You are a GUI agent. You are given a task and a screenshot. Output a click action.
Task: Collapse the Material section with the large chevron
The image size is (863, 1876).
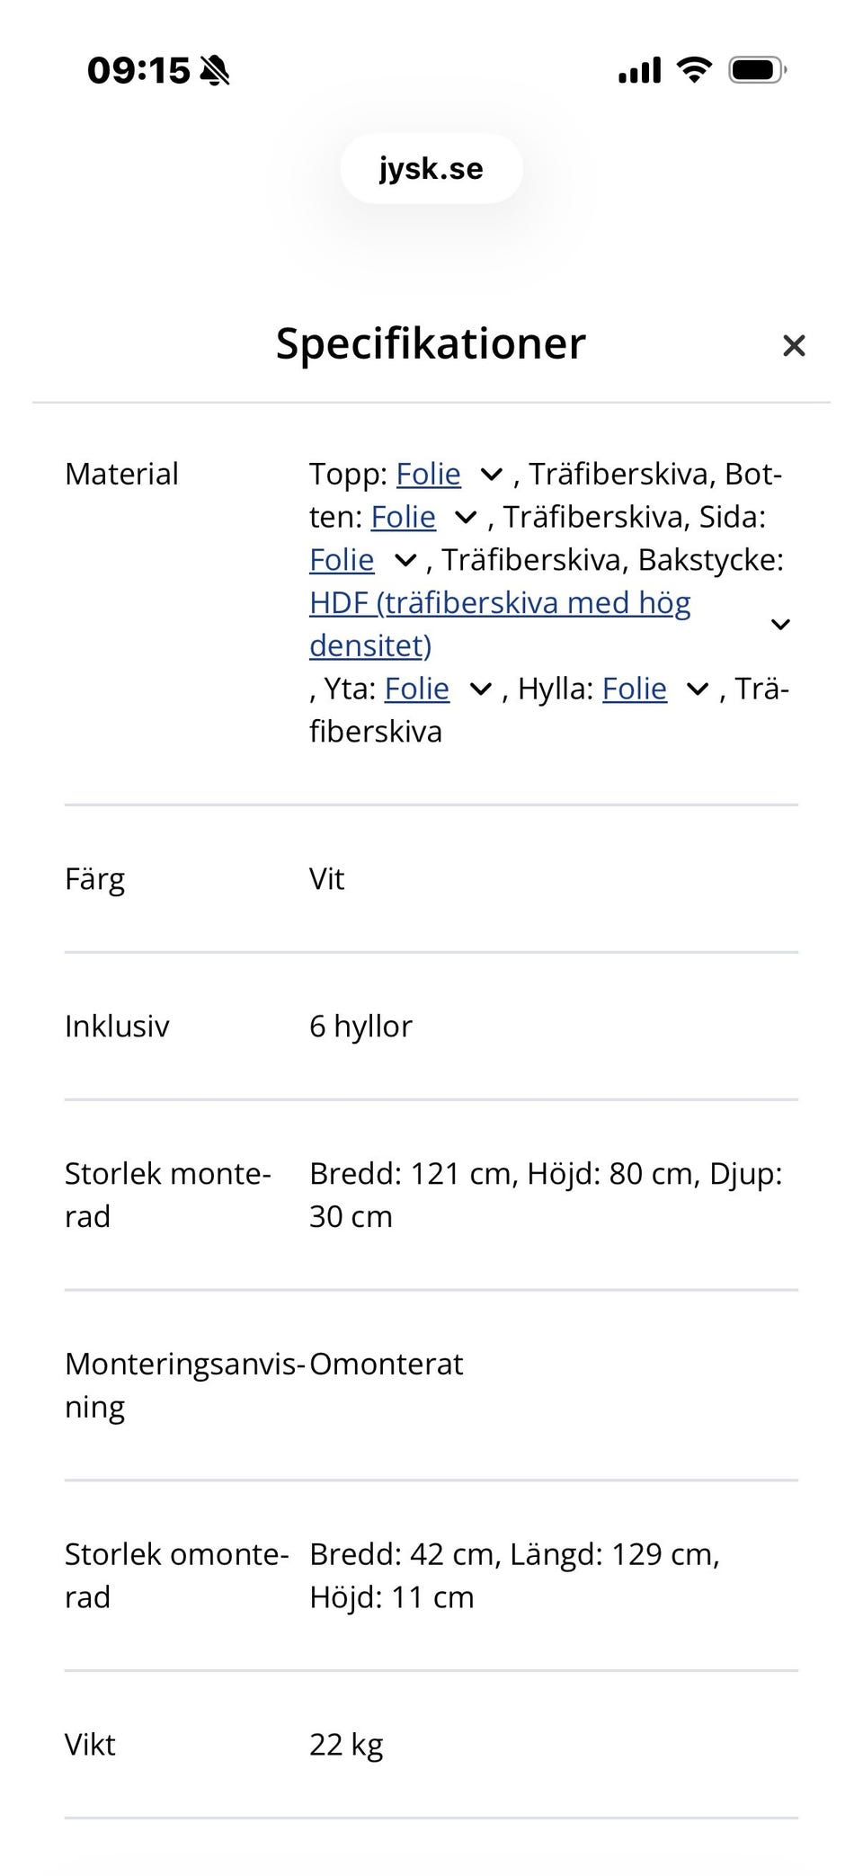pos(781,623)
